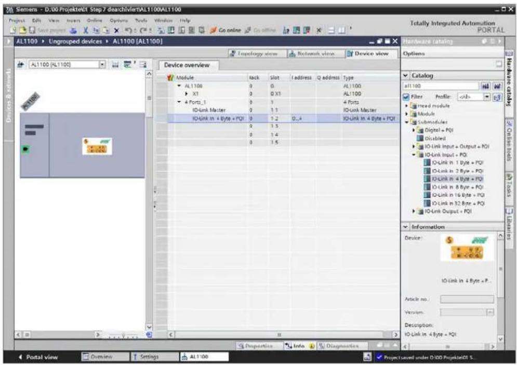
Task: Open the Properties tab at bottom
Action: 259,346
